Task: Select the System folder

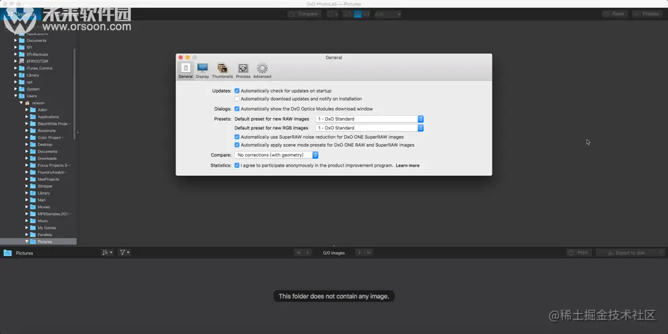Action: click(x=33, y=89)
